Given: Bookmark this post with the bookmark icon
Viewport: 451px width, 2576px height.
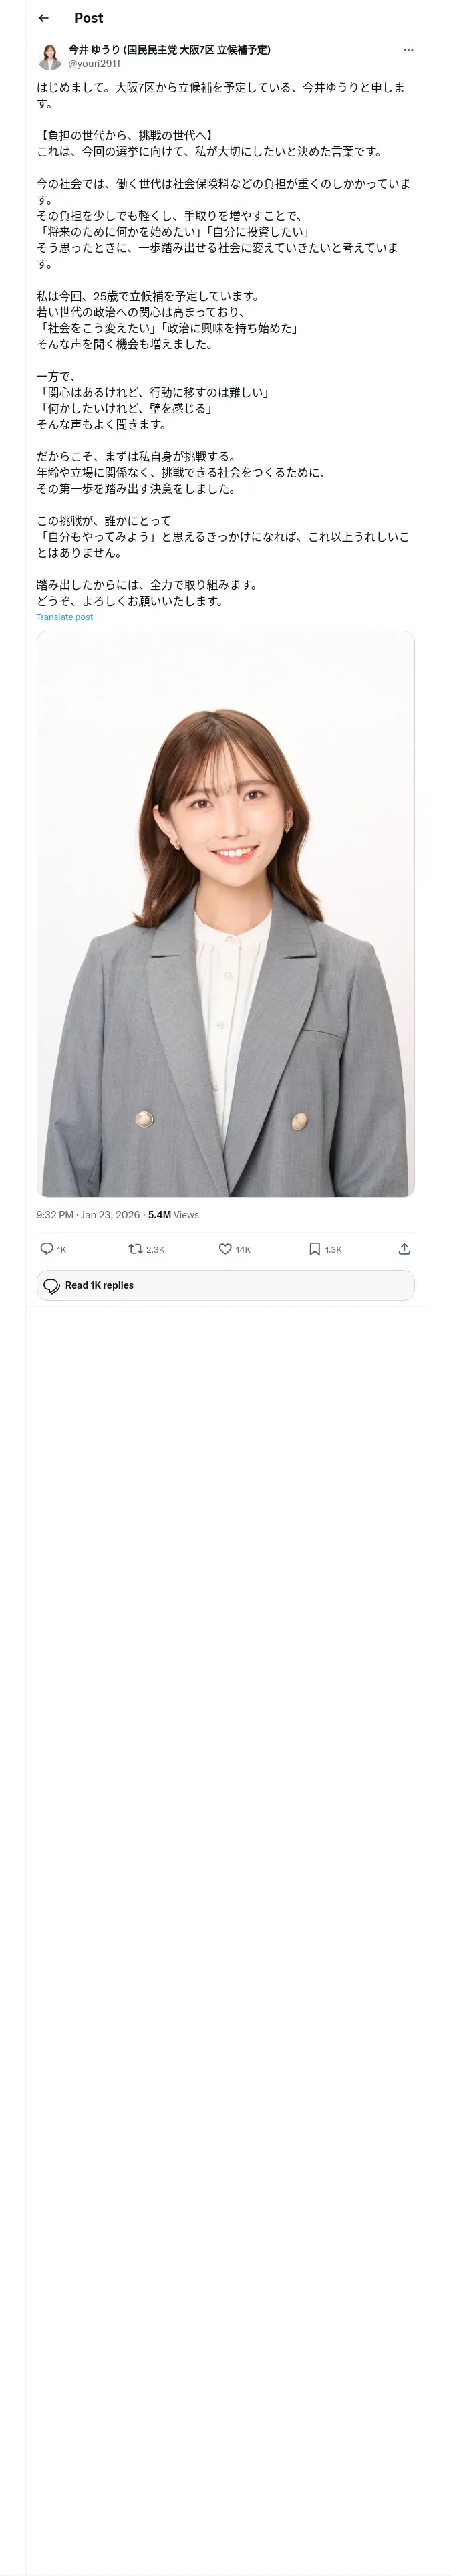Looking at the screenshot, I should (x=314, y=1248).
